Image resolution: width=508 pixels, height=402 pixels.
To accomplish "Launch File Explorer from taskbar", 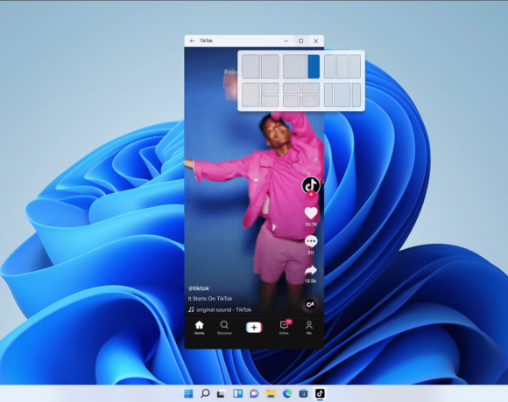I will point(271,393).
